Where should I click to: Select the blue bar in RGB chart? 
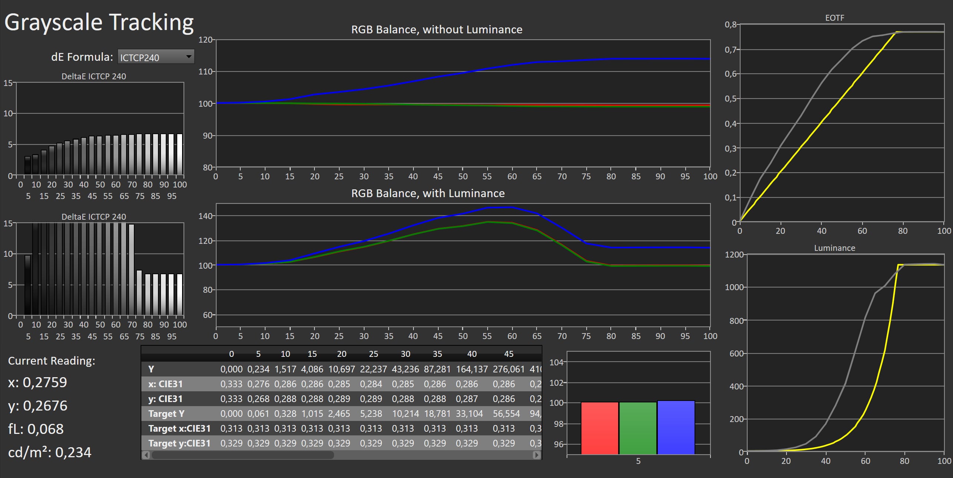click(x=676, y=427)
